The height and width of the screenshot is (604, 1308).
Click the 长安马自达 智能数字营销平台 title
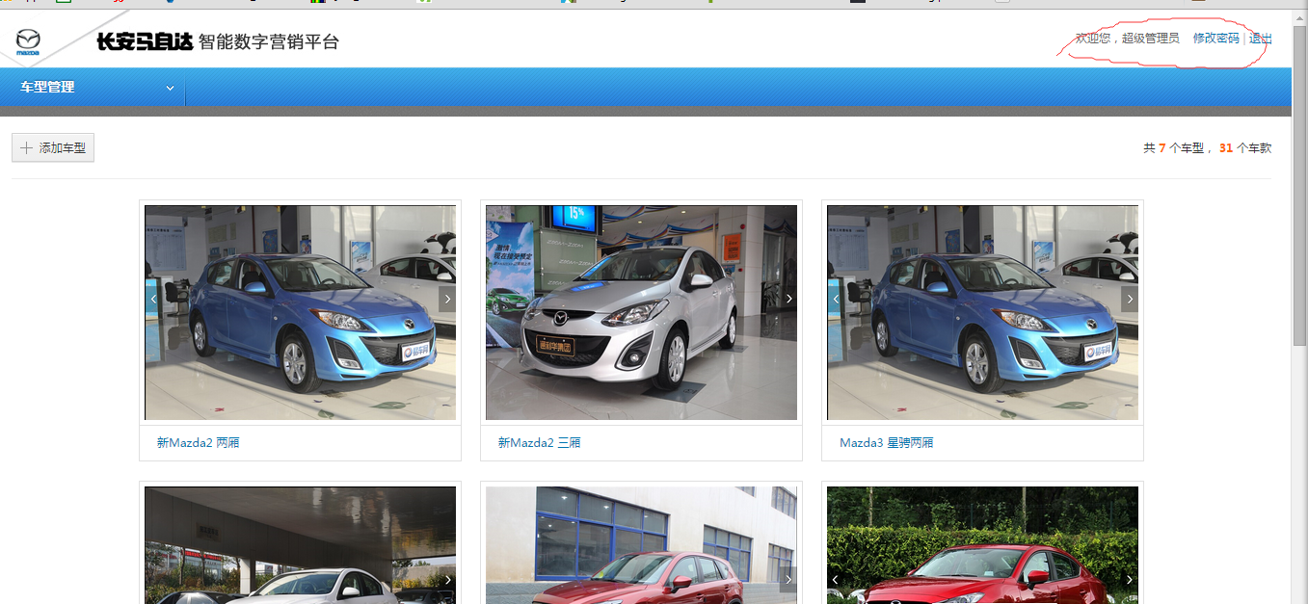point(218,41)
